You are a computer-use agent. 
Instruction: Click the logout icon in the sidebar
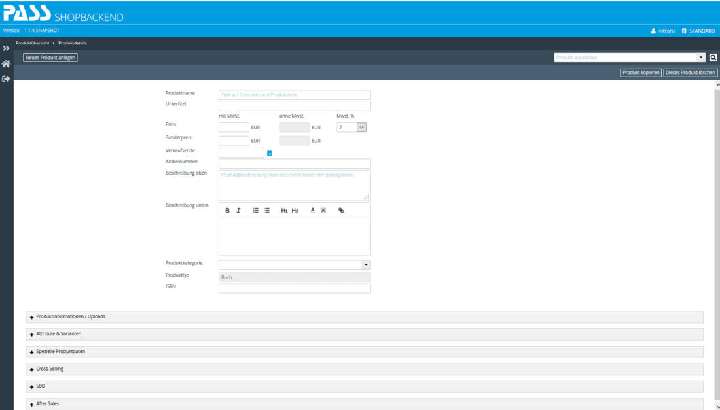tap(6, 78)
